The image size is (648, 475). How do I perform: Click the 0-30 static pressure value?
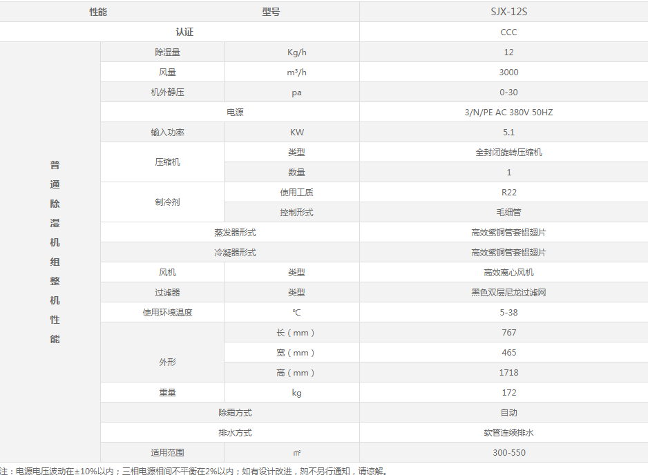tap(508, 92)
